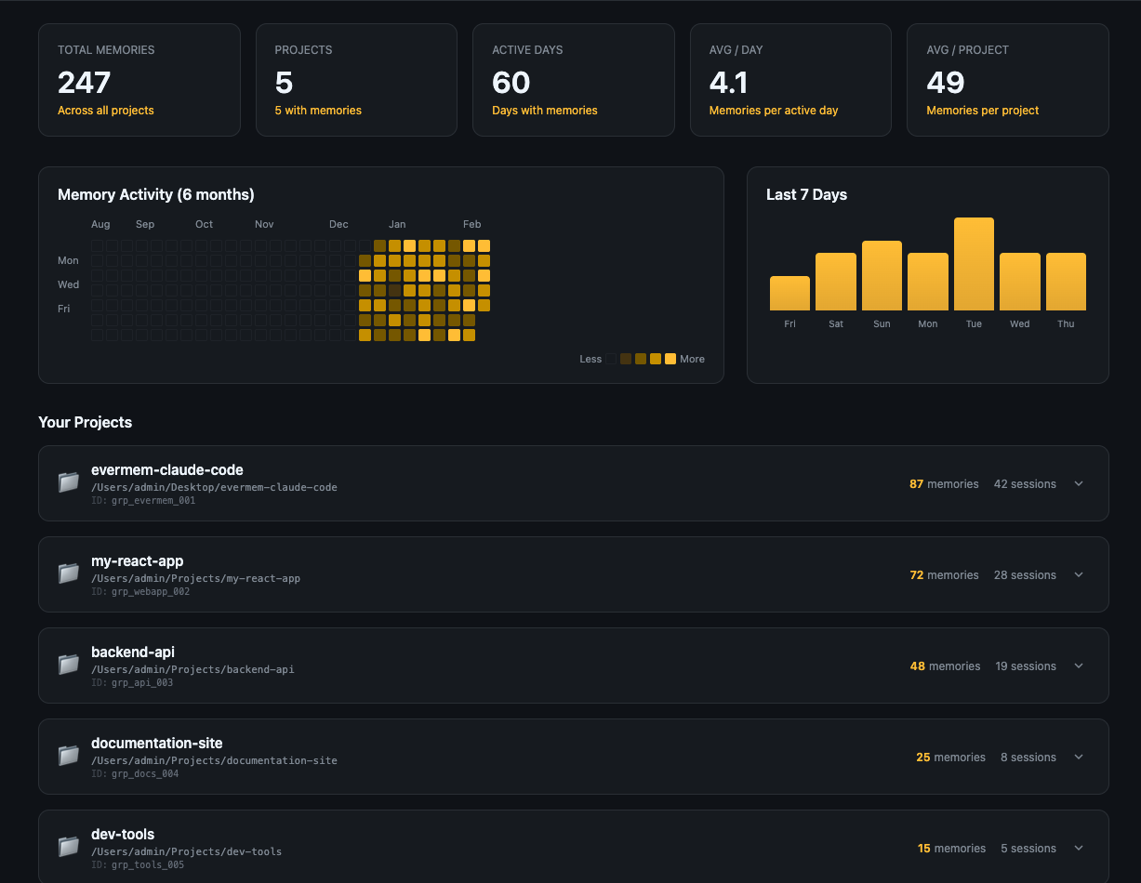
Task: Click the 'Last 7 Days' heading
Action: pos(806,194)
